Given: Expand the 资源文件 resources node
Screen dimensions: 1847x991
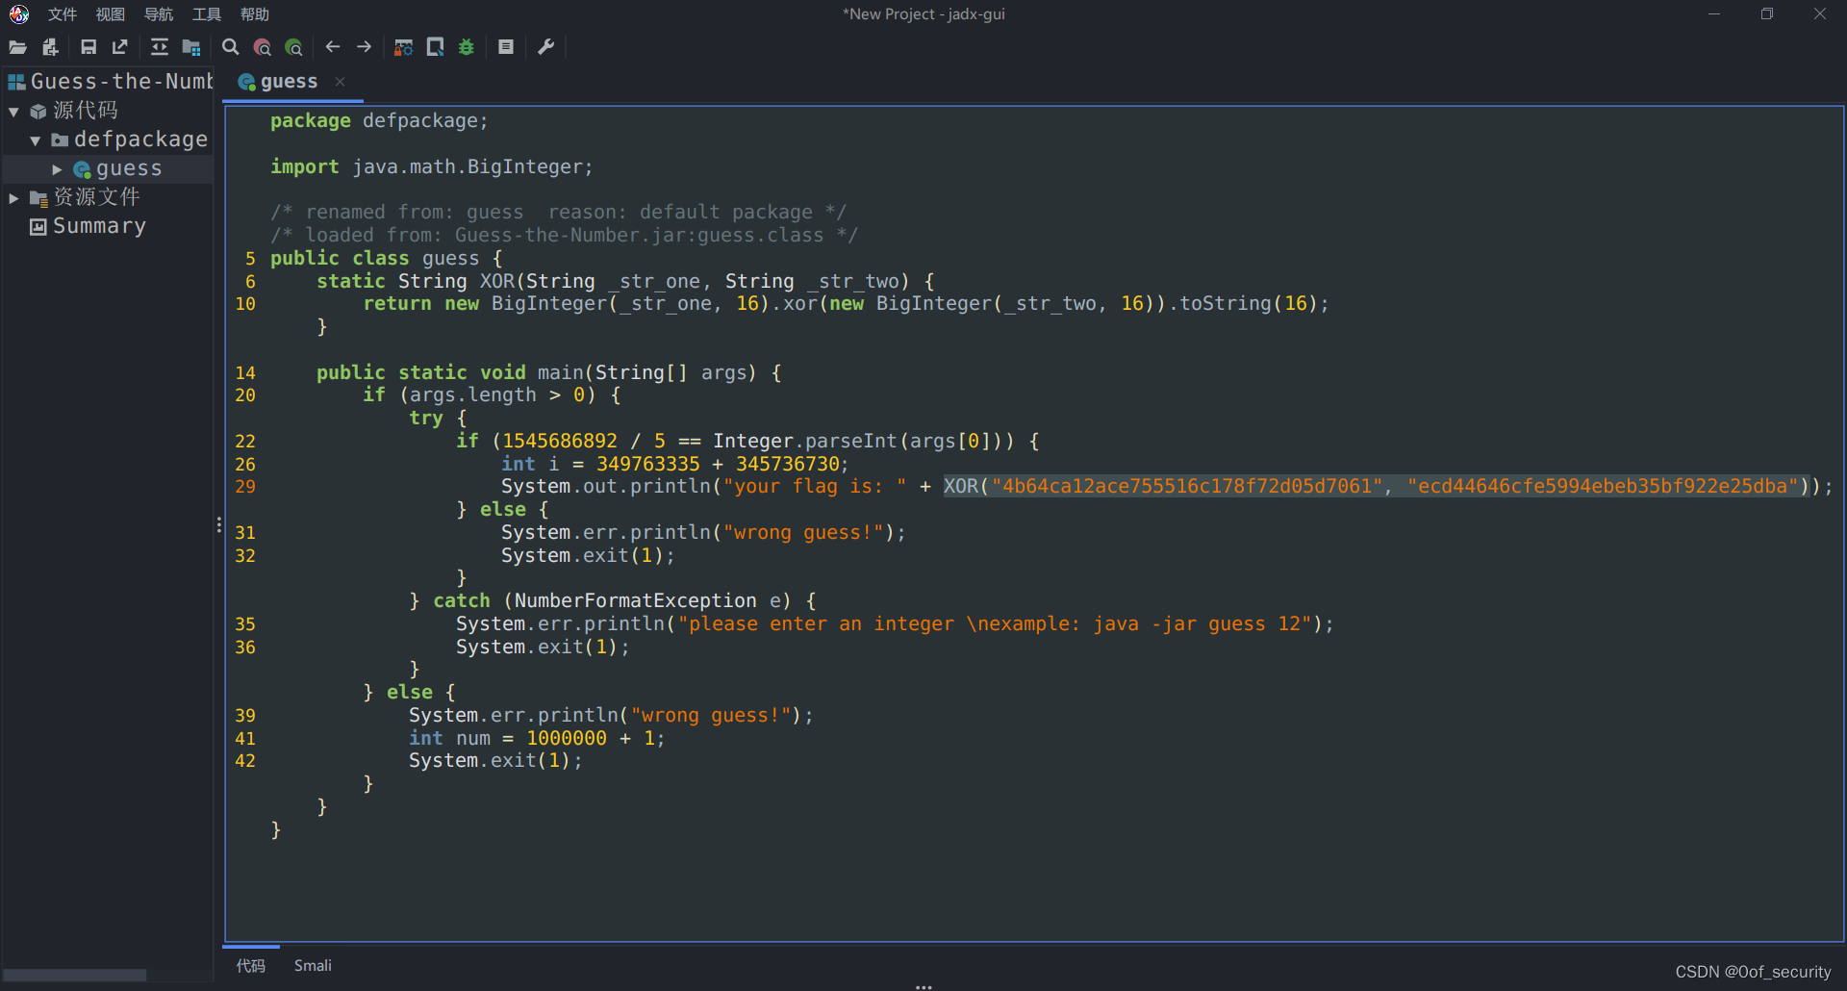Looking at the screenshot, I should [x=13, y=197].
